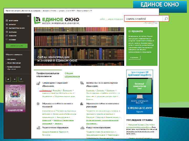Image resolution: width=189 pixels, height=141 pixels.
Task: Click the bookshelf hero banner image
Action: point(79,46)
